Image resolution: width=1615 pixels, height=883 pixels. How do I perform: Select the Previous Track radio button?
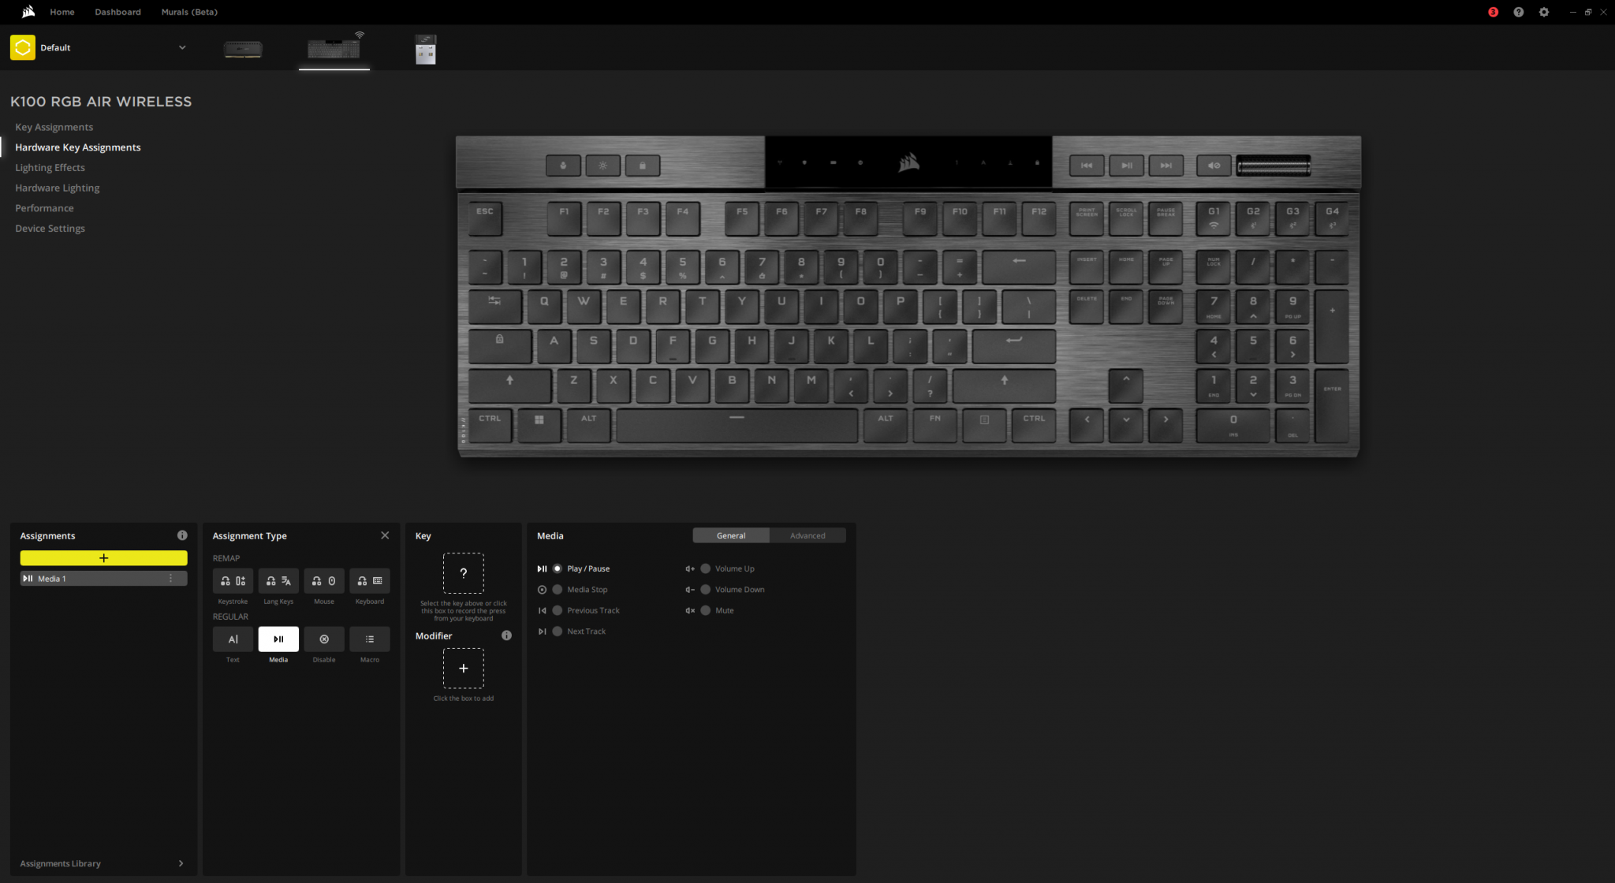pyautogui.click(x=557, y=610)
